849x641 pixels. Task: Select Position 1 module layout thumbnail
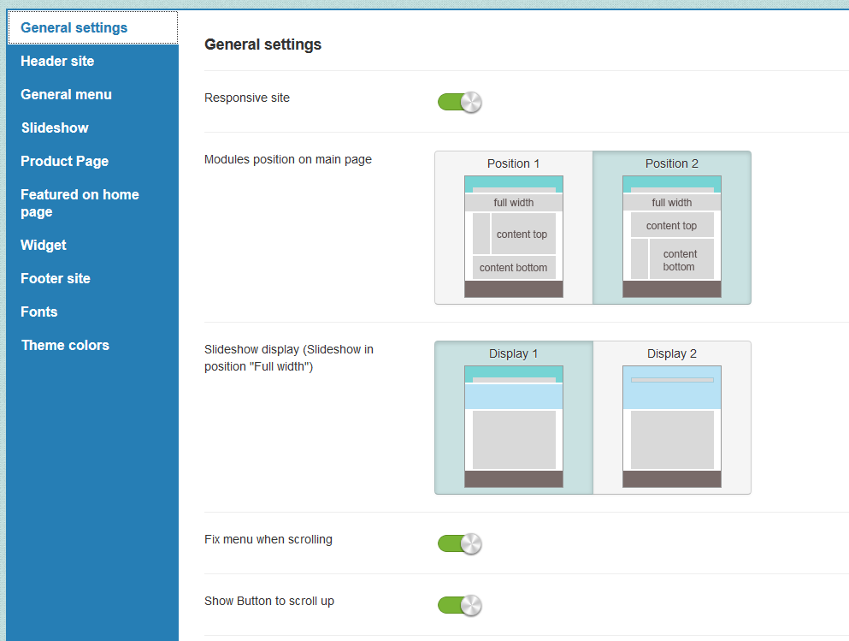(x=513, y=236)
